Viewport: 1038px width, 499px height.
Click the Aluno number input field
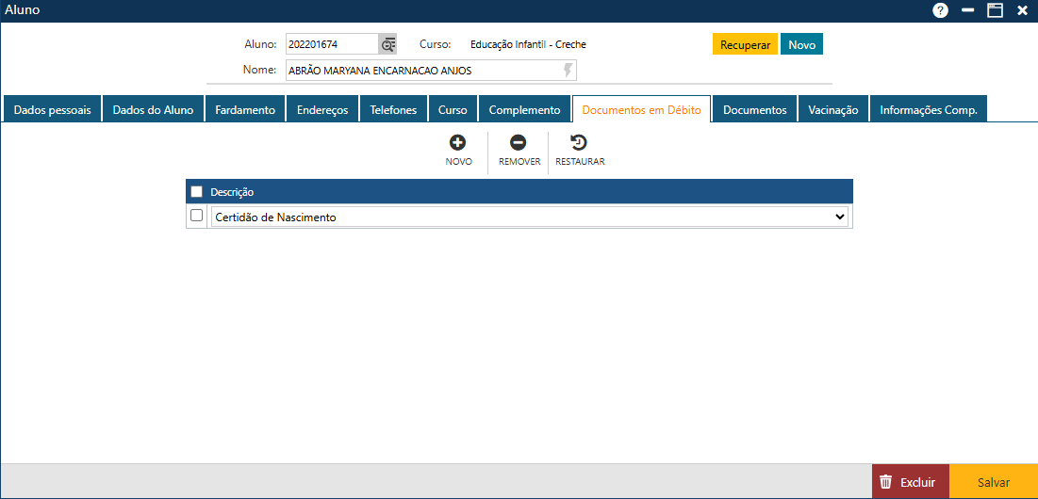[332, 44]
